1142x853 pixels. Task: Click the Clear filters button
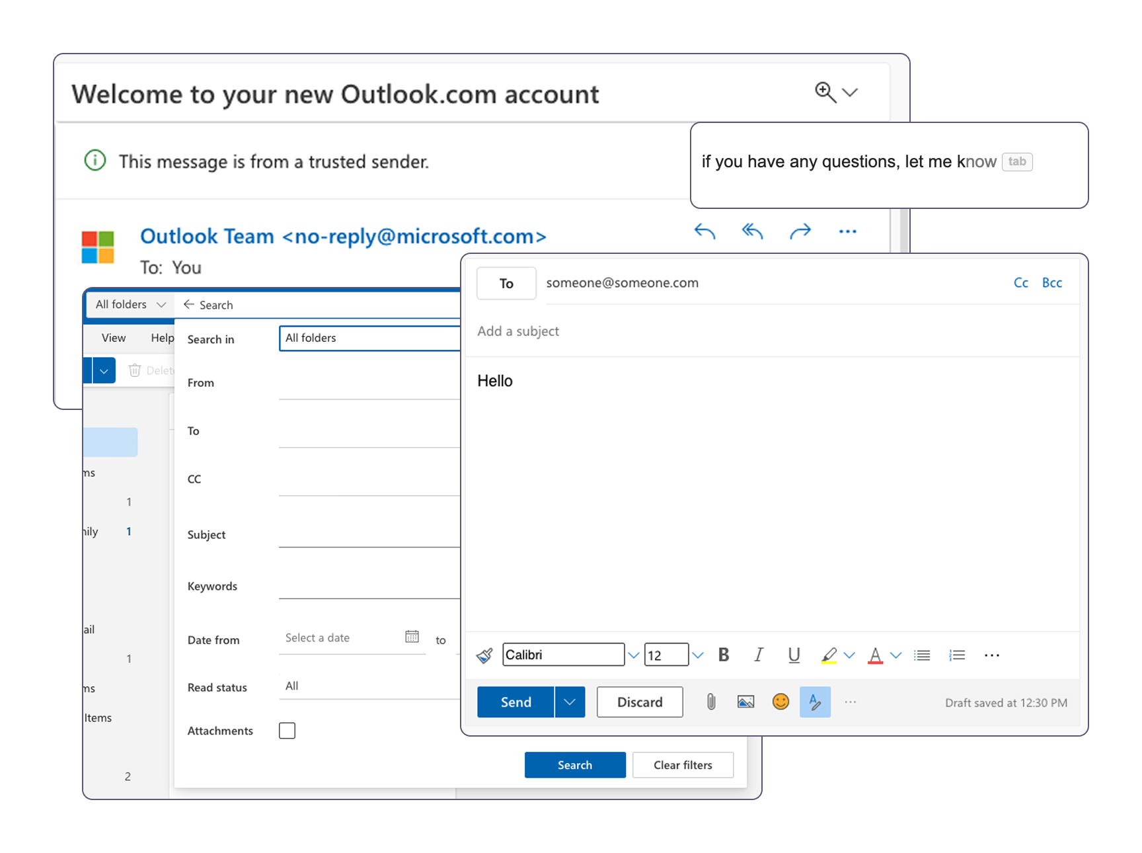coord(683,765)
